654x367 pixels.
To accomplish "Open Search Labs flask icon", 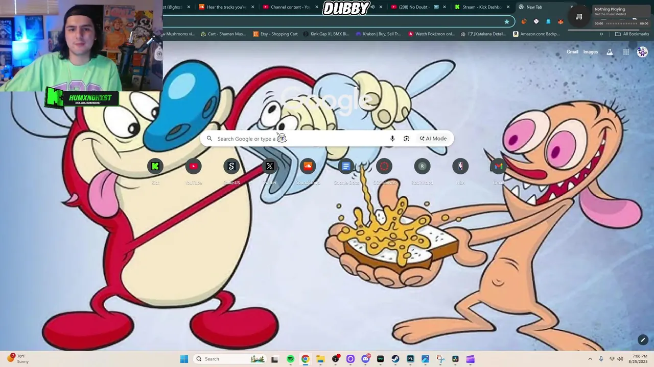I will coord(610,52).
